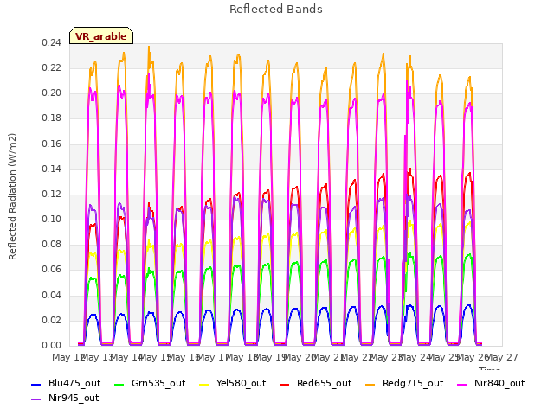
Task: Click the 0.10 y-axis tick label
Action: (51, 219)
